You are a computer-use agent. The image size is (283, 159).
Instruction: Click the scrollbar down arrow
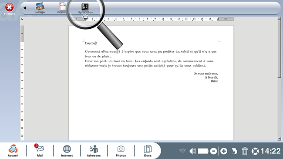pyautogui.click(x=279, y=139)
